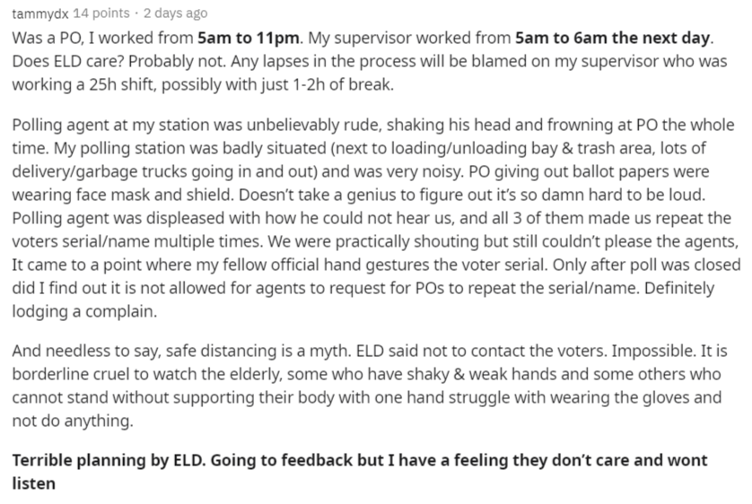Click the phrase 'lodging a complain.'
752x504 pixels.
[84, 311]
